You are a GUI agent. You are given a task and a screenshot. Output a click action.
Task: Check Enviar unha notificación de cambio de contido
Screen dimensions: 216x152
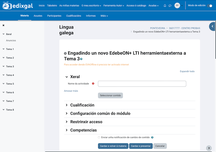coord(99,137)
